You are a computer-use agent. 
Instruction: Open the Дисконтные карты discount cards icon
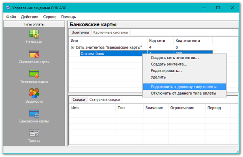click(34, 54)
